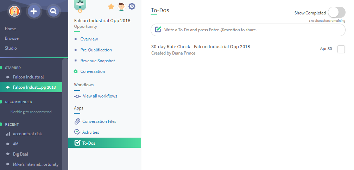Click the workflow nodes icon
This screenshot has height=170, width=354.
pos(77,96)
